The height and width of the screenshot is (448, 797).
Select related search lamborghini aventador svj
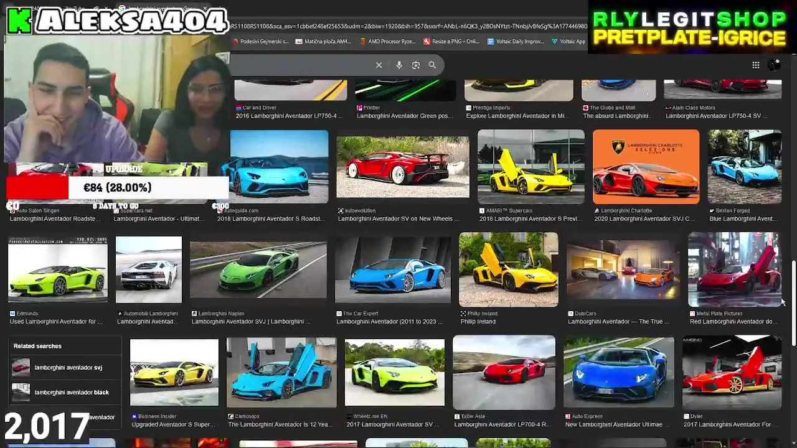point(65,368)
